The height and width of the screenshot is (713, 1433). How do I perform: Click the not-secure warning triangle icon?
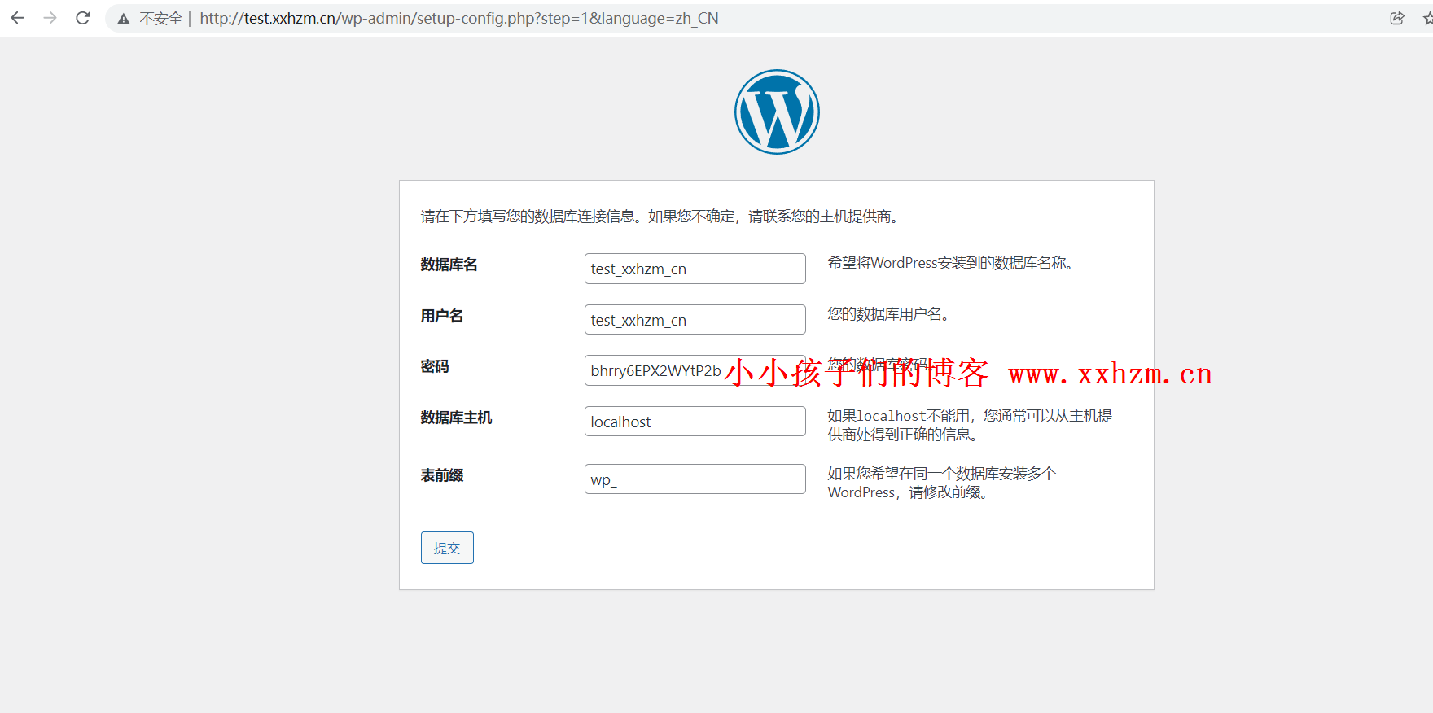tap(124, 19)
